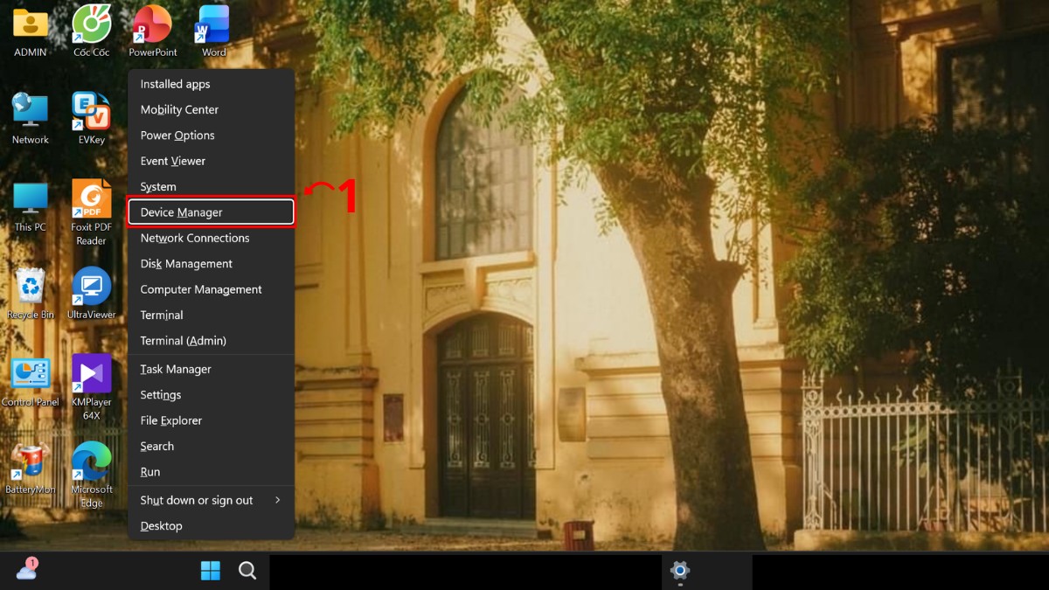Choose Terminal (Admin) in the menu
Screen dimensions: 1049x590
coord(212,340)
